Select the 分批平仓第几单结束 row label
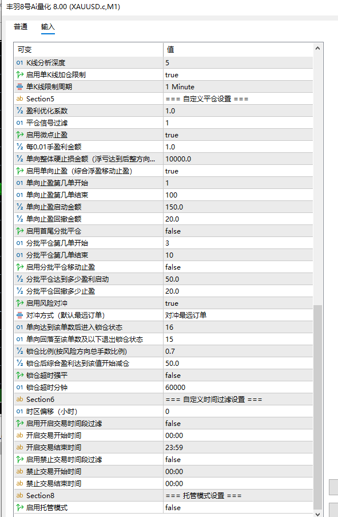The height and width of the screenshot is (517, 338). tap(57, 255)
